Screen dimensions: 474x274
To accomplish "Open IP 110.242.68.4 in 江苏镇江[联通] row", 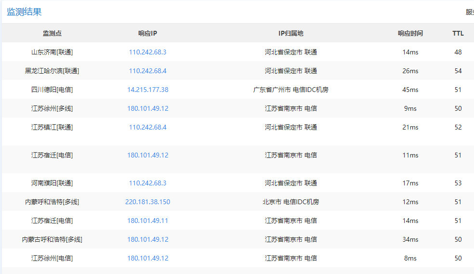I will coord(147,127).
